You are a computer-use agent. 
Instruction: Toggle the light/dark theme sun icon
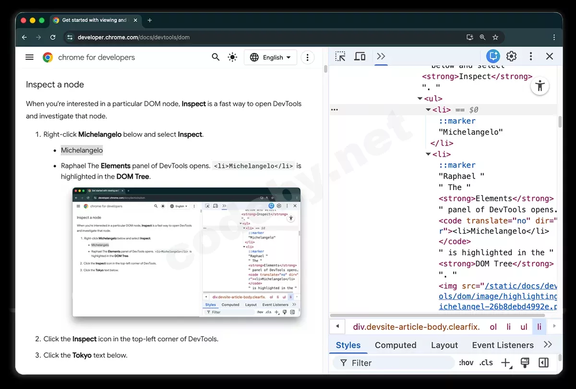coord(232,57)
